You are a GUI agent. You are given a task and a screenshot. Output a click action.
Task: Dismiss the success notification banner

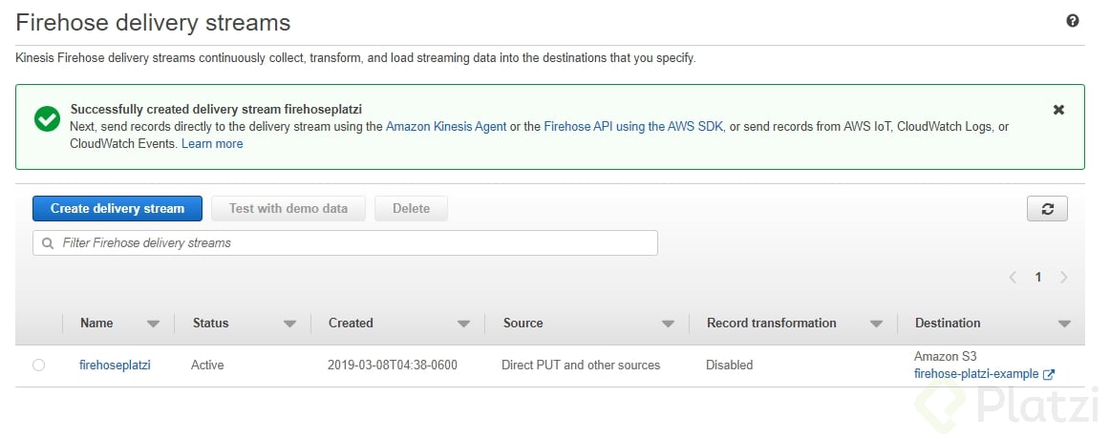coord(1058,110)
